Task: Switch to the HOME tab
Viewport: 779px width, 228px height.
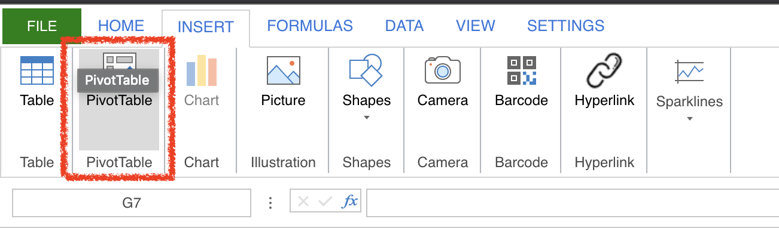Action: tap(121, 26)
